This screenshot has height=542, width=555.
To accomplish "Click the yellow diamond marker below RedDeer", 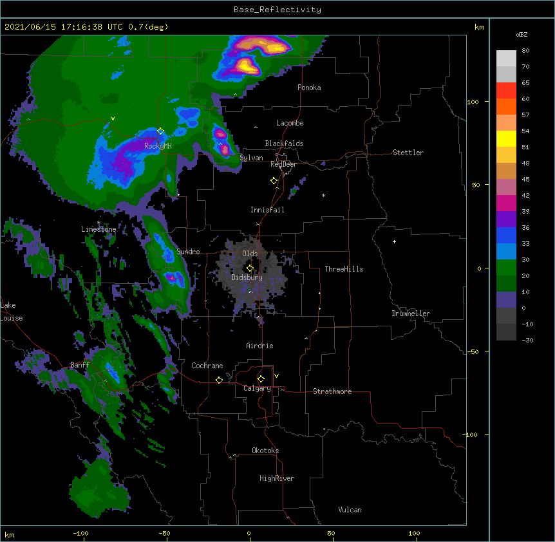I will click(274, 181).
